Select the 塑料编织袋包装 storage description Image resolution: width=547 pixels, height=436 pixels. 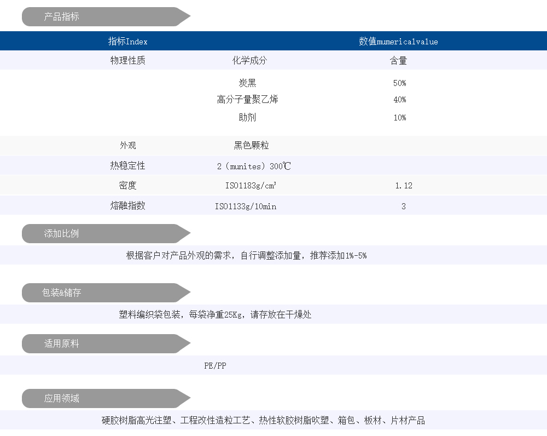215,315
